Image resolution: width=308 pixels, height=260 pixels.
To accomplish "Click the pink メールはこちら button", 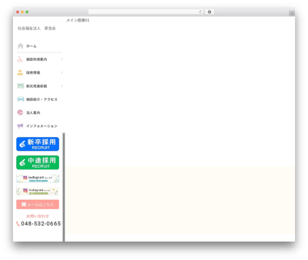I will pyautogui.click(x=38, y=204).
